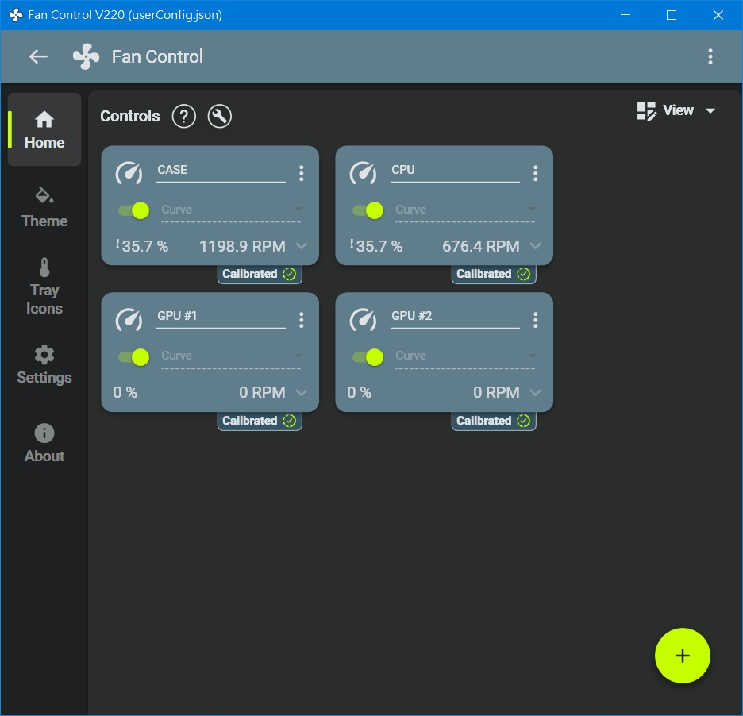Open the View dropdown
The image size is (743, 716).
pos(676,110)
